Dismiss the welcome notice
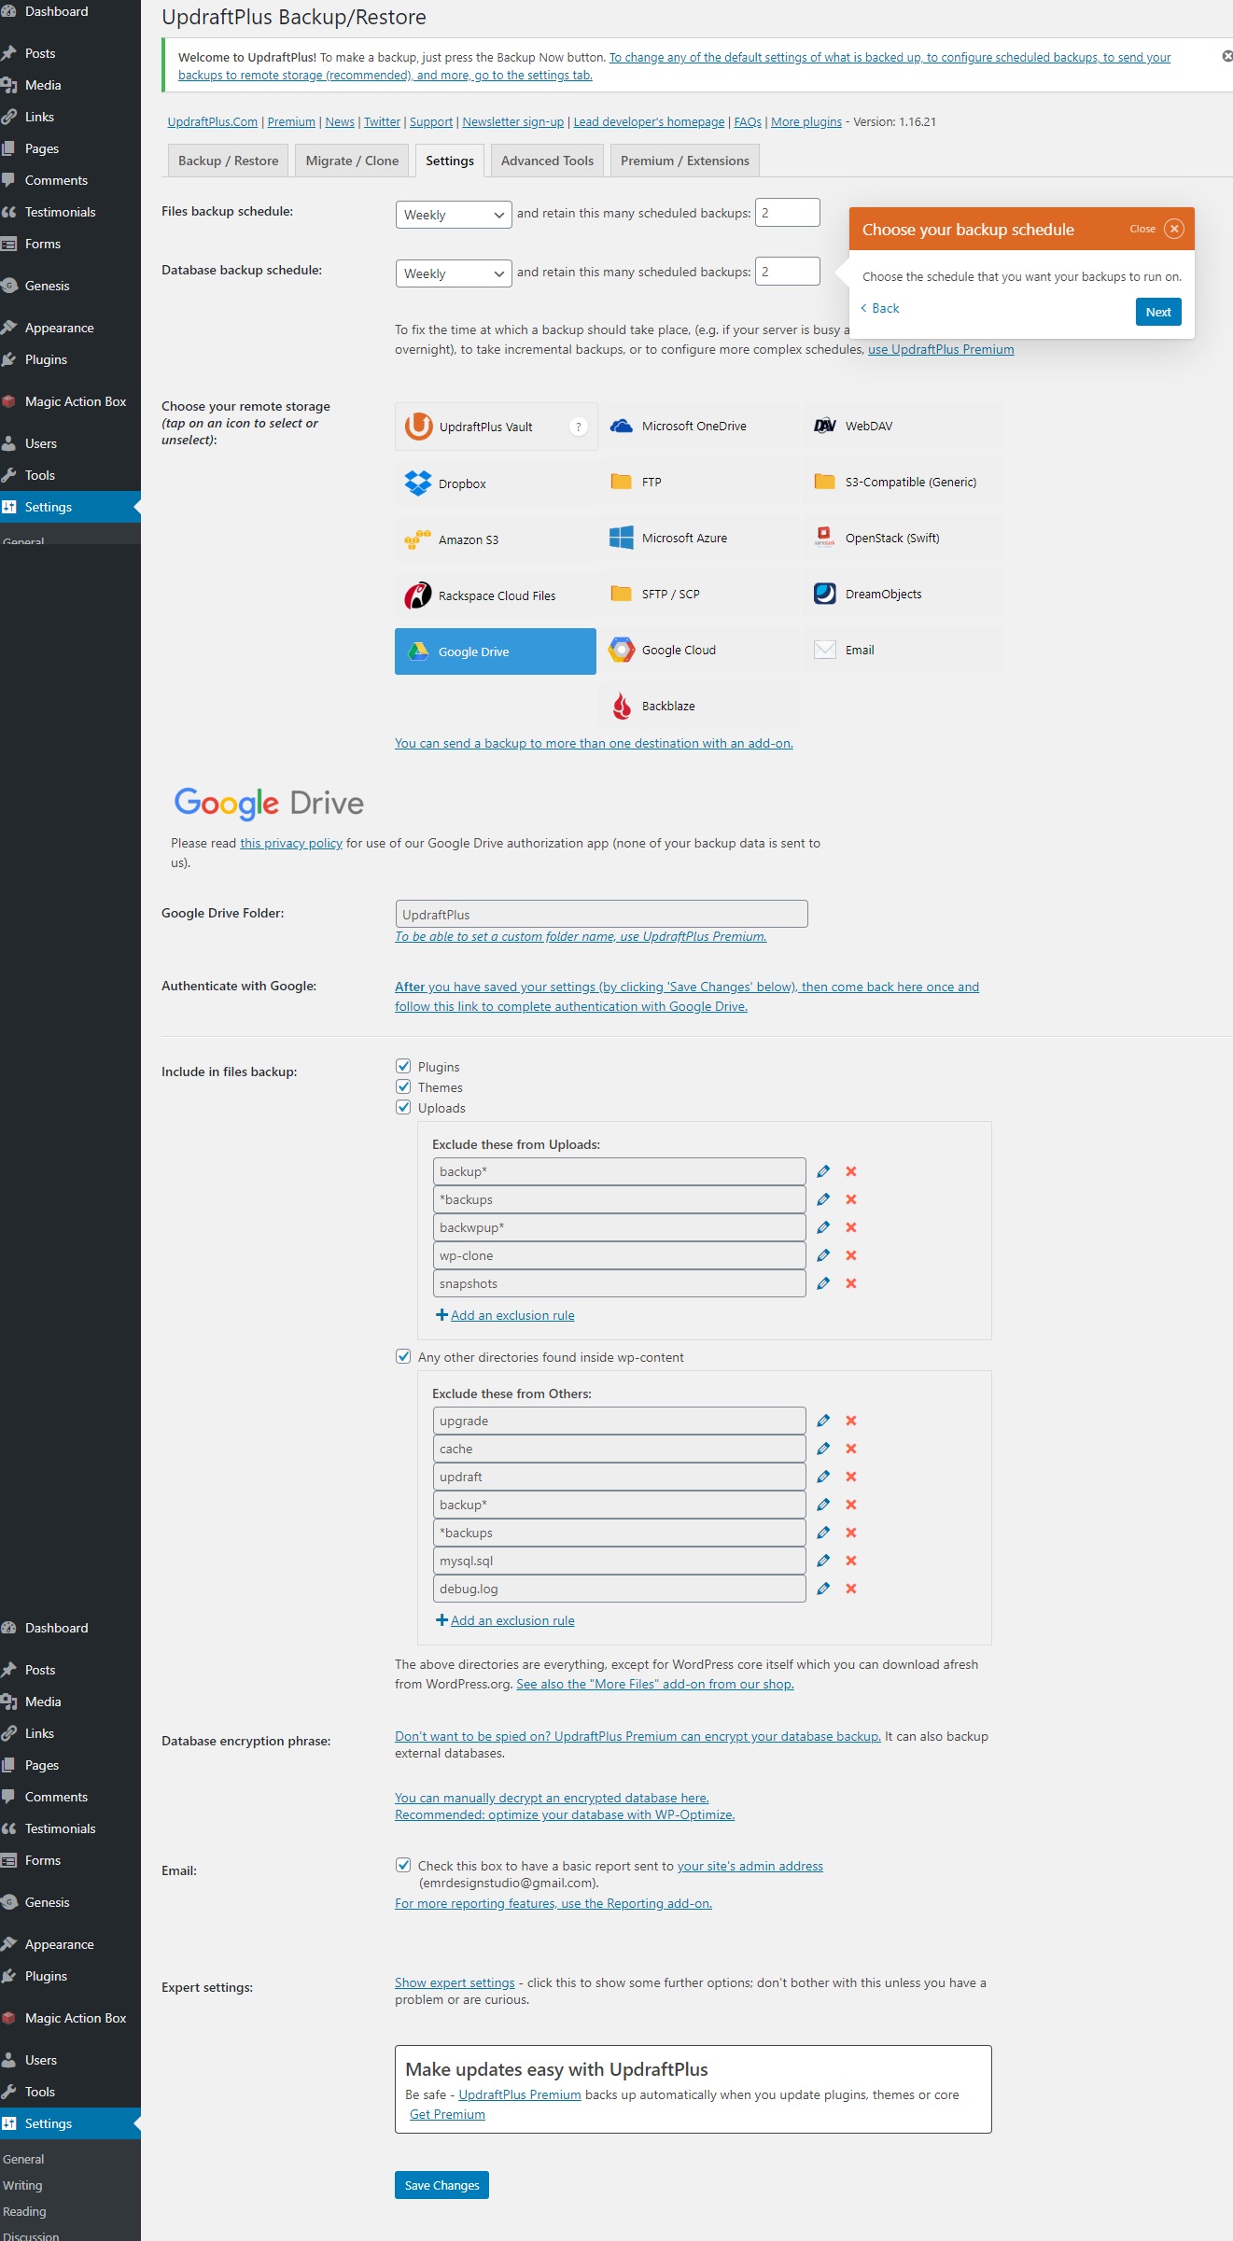Image resolution: width=1233 pixels, height=2241 pixels. click(x=1227, y=56)
